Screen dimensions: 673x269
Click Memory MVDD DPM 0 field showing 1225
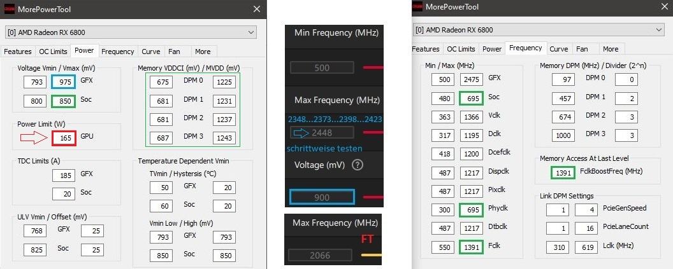click(224, 82)
